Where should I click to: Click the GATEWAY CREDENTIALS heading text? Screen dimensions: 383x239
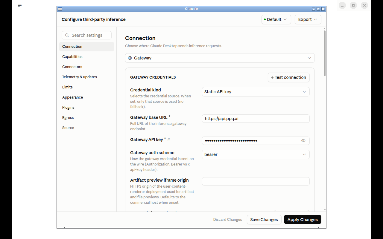click(x=153, y=77)
